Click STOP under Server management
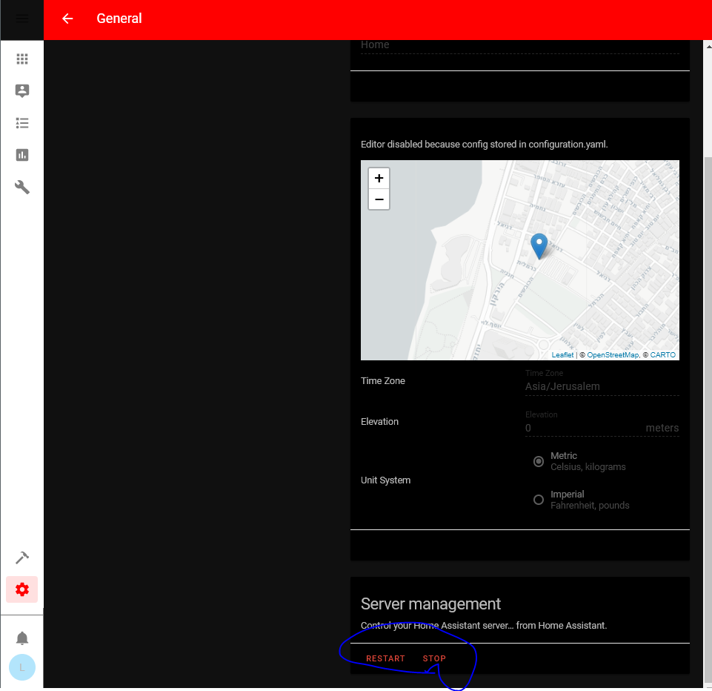Screen dimensions: 712x691 point(434,658)
